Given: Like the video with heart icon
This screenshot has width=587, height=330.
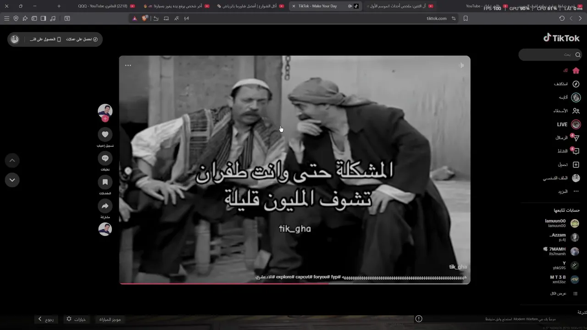Looking at the screenshot, I should (x=105, y=134).
